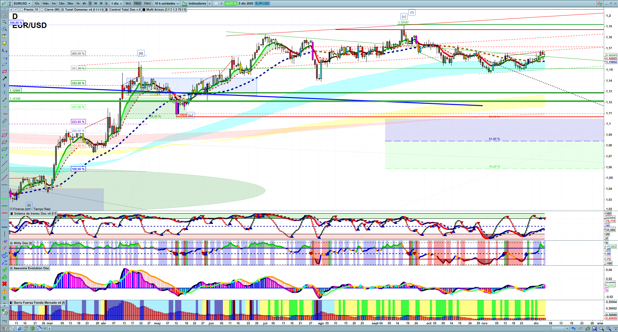The height and width of the screenshot is (332, 618).
Task: Select the Q quarterly timeframe button
Action: coord(106,4)
